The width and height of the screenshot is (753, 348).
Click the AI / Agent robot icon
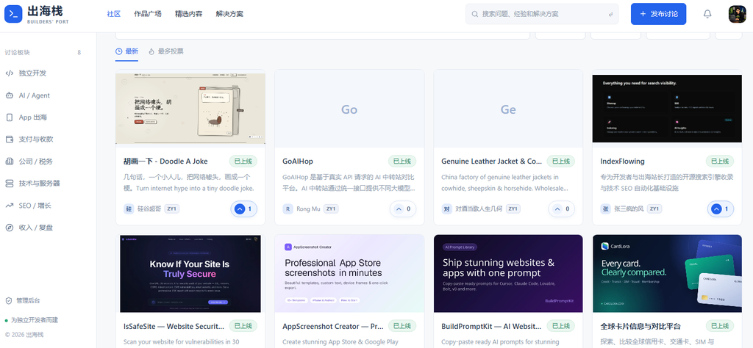coord(9,95)
